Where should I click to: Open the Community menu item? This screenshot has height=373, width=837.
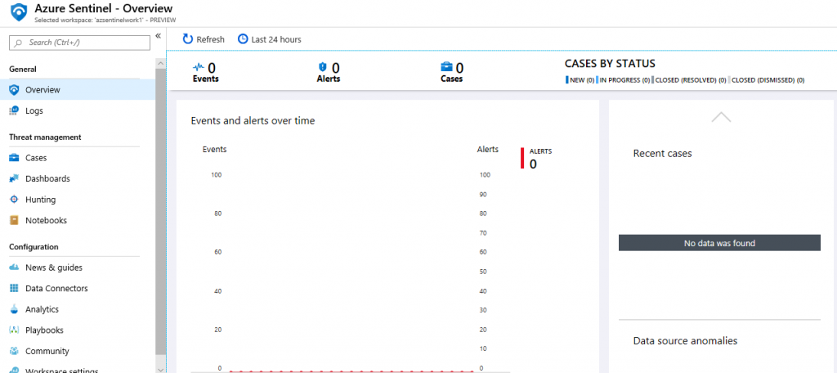click(x=47, y=351)
